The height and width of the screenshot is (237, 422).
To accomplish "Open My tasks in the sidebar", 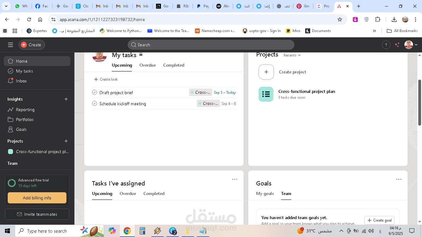I will pos(37,71).
